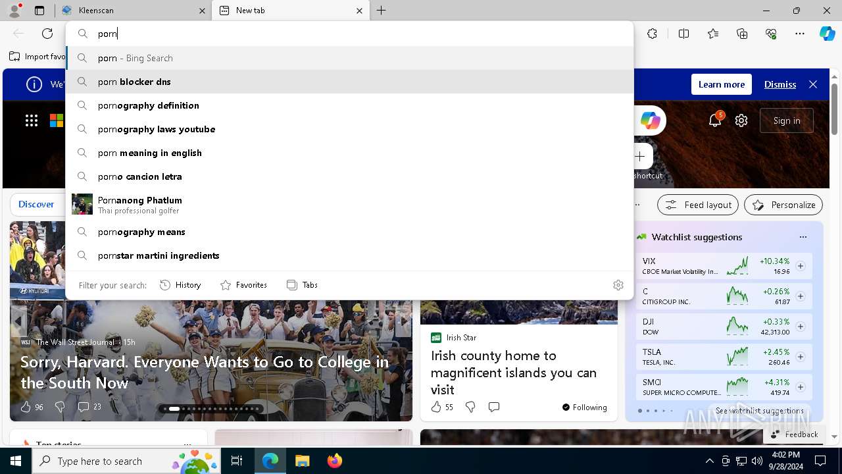Click Learn more in notification banner
This screenshot has height=474, width=842.
point(722,84)
